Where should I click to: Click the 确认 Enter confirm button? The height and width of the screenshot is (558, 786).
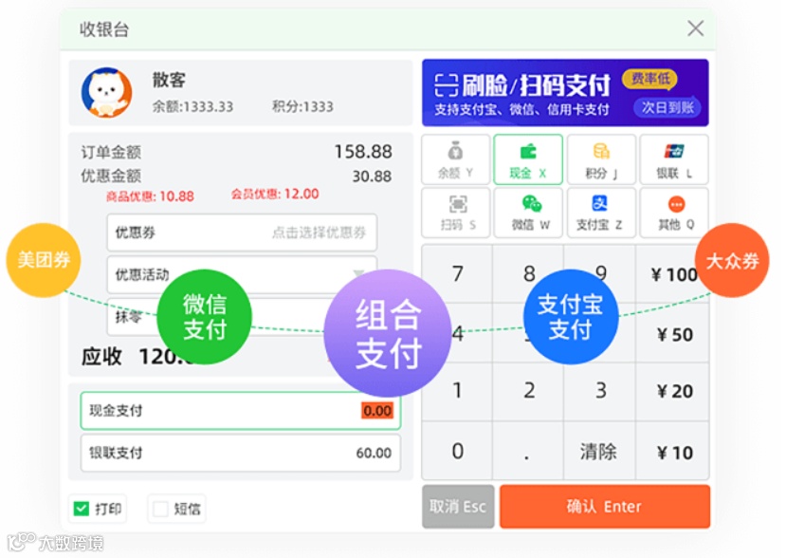tap(605, 507)
